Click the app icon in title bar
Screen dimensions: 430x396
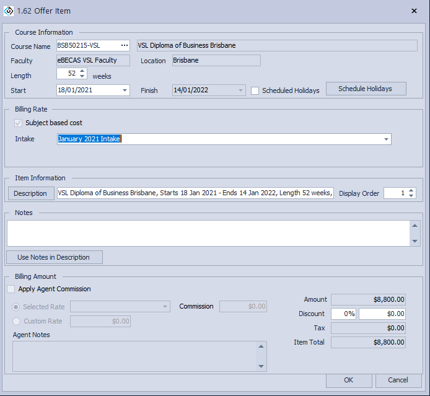coord(9,11)
